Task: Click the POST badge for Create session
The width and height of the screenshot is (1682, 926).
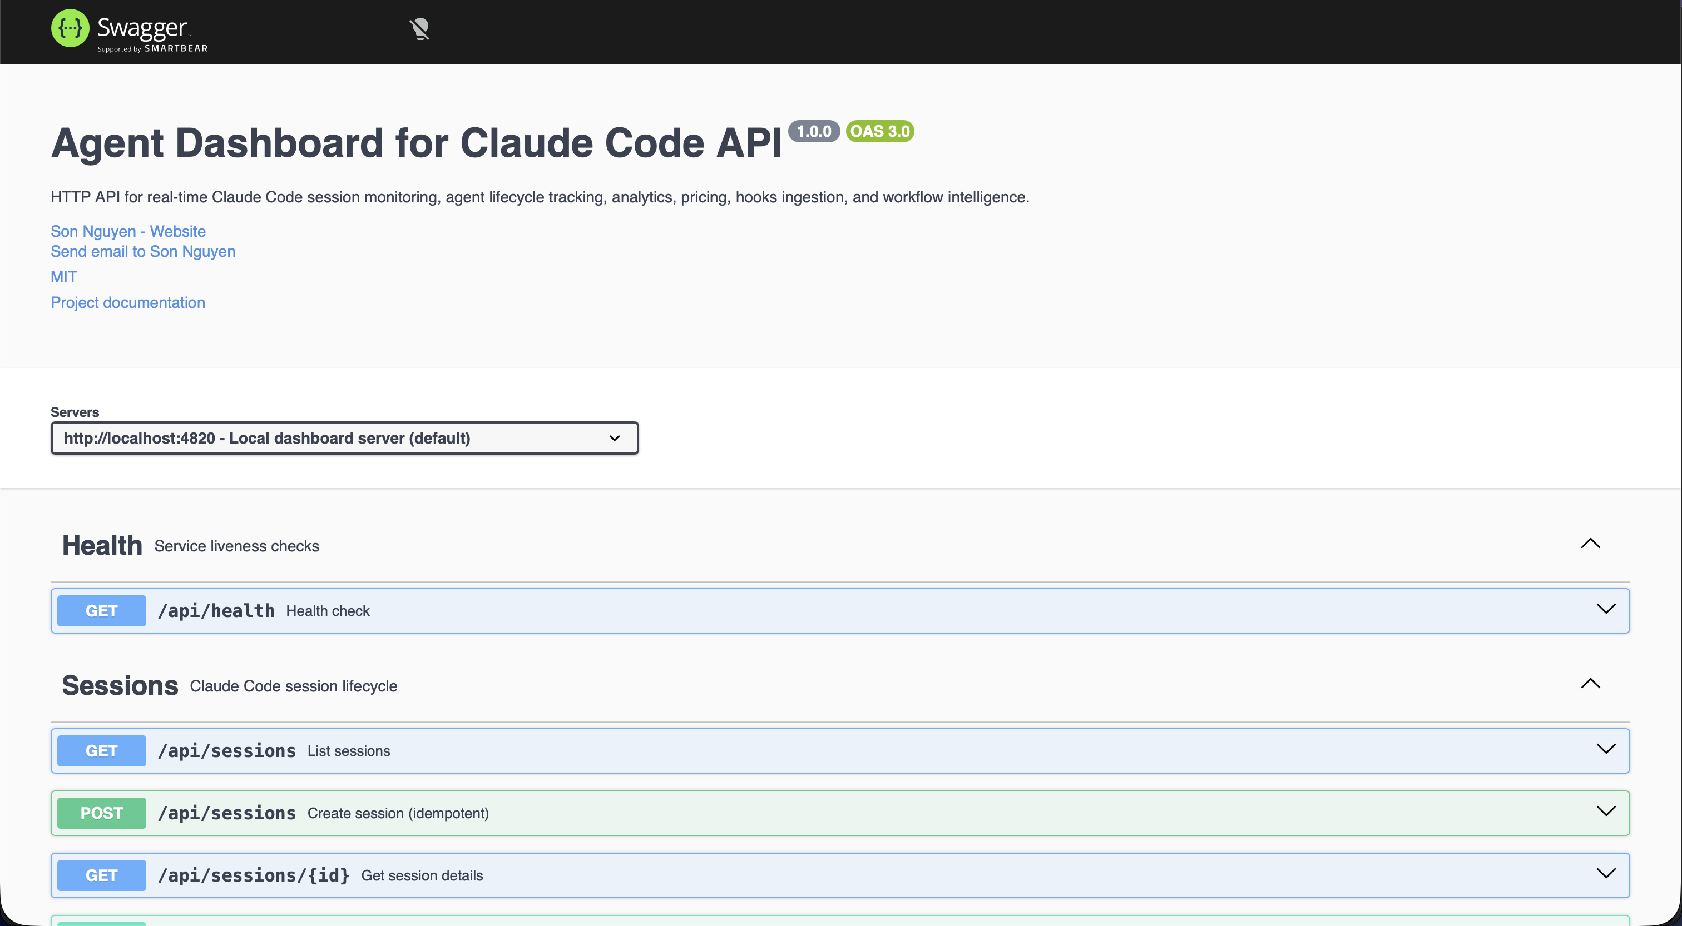Action: (x=102, y=813)
